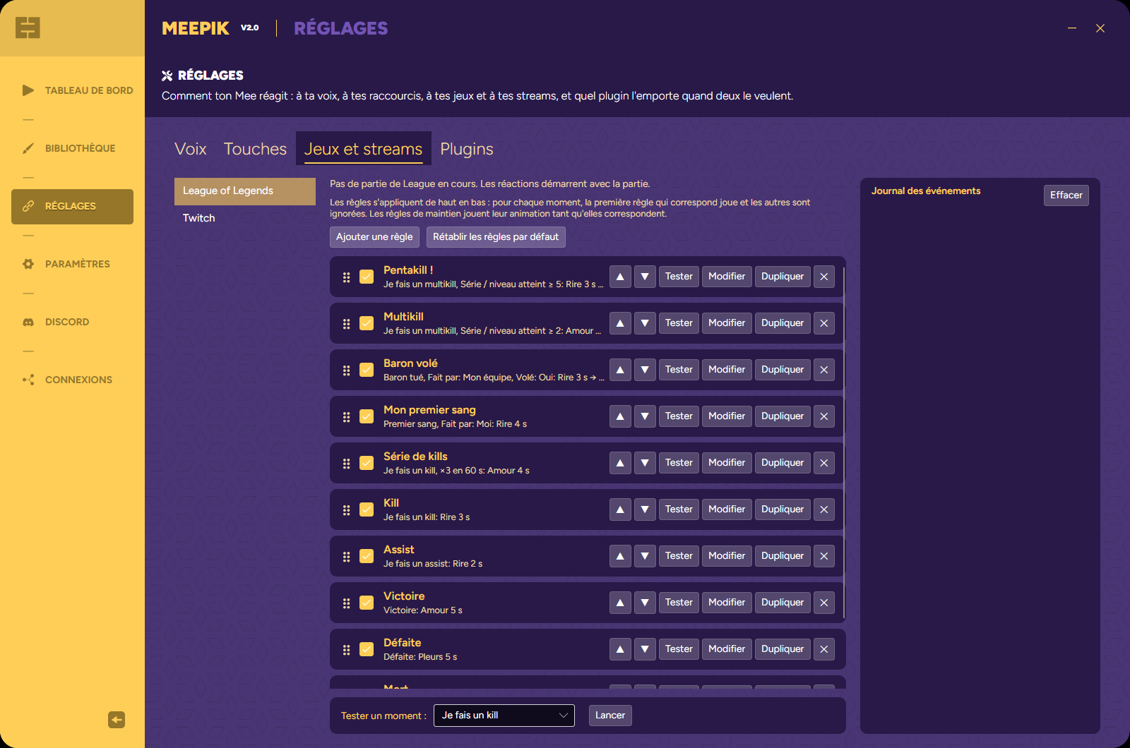Open Connexions in the sidebar
Image resolution: width=1130 pixels, height=748 pixels.
72,380
